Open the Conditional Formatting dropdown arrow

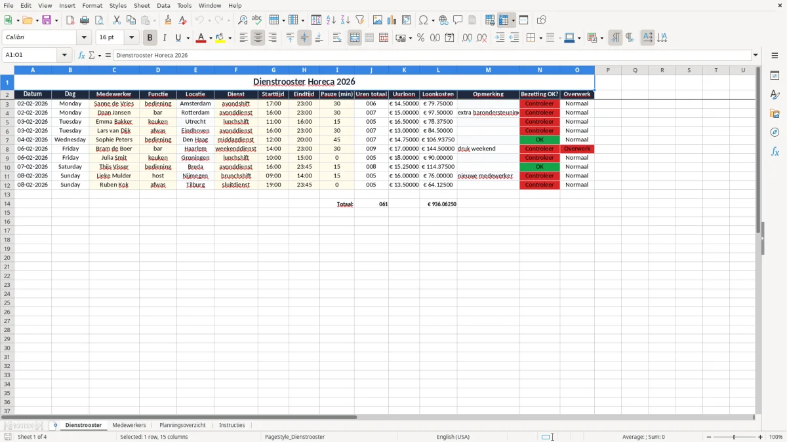[x=601, y=38]
